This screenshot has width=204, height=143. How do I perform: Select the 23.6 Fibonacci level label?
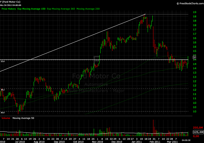tap(3, 61)
